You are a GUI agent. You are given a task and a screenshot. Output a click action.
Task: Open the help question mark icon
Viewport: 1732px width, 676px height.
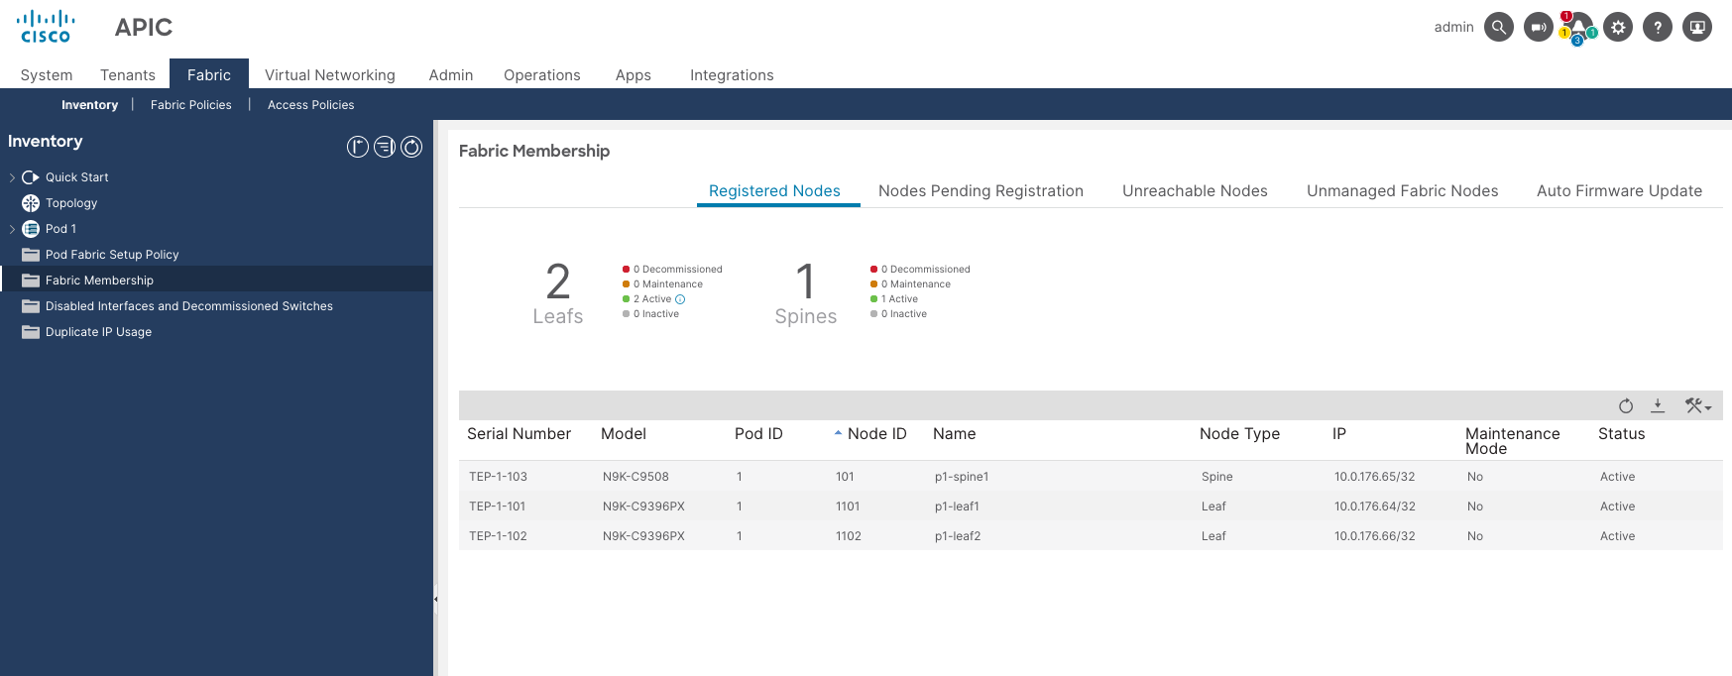coord(1658,28)
